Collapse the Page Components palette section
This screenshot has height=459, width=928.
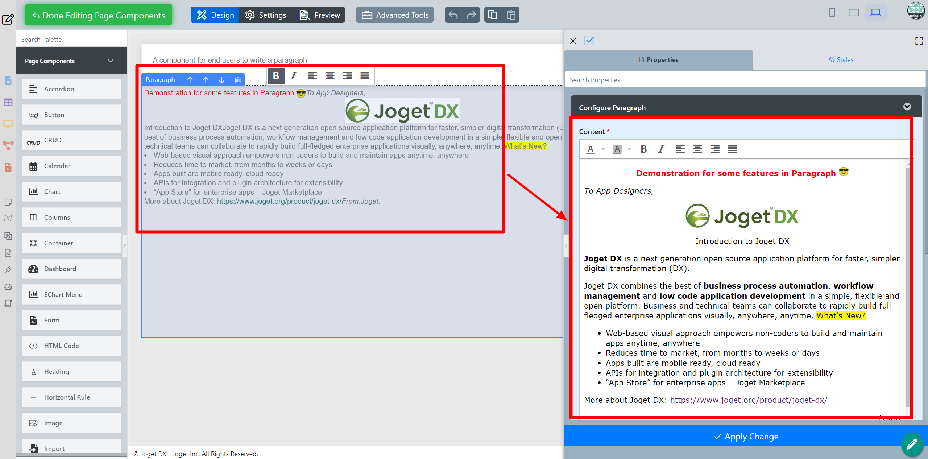[x=111, y=61]
